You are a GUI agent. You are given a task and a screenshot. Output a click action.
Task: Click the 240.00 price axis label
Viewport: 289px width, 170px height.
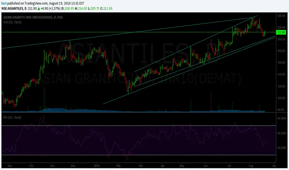tap(281, 16)
